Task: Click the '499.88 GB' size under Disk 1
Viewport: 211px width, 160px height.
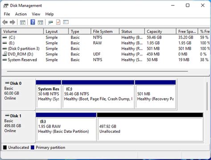Action: click(12, 126)
